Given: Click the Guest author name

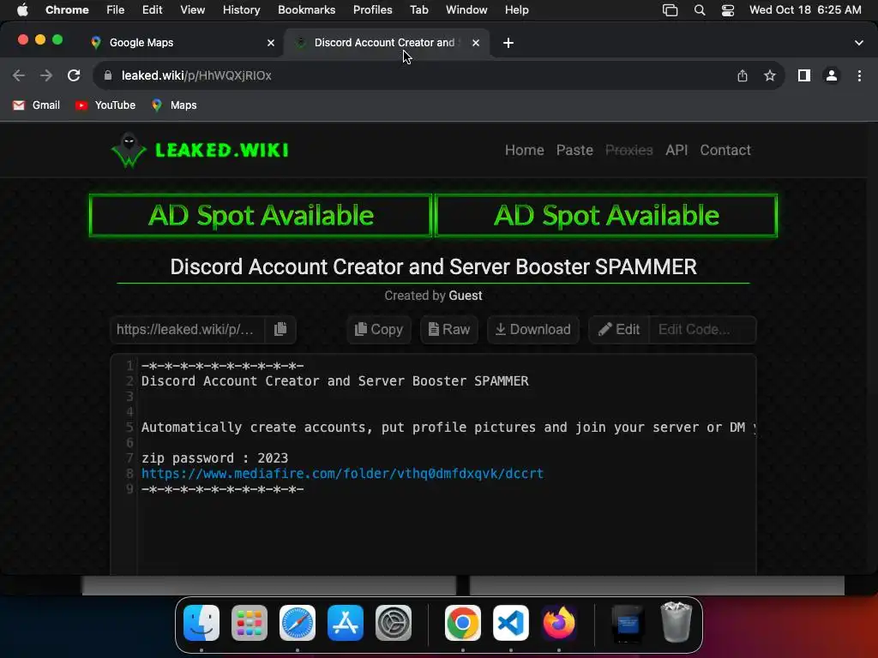Looking at the screenshot, I should 466,296.
